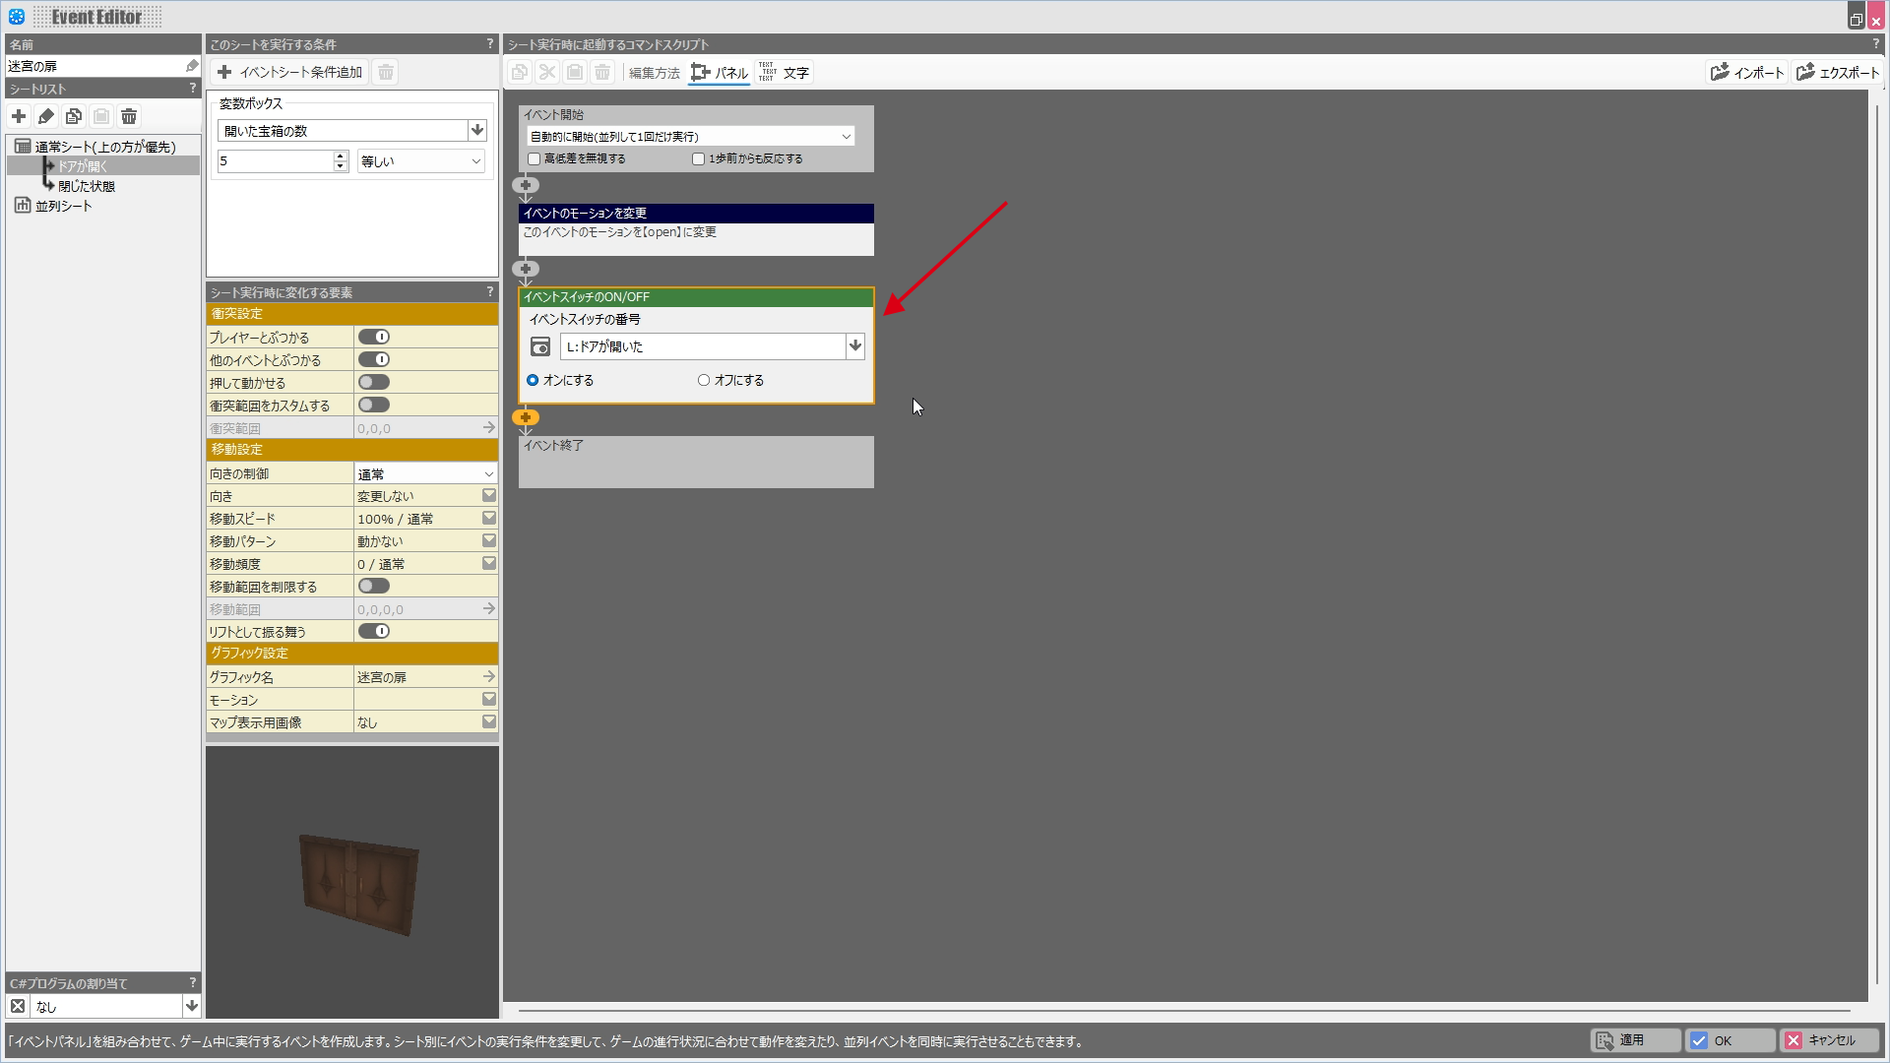Click plus connector below モーションを変更 panel
Image resolution: width=1890 pixels, height=1063 pixels.
[x=526, y=269]
